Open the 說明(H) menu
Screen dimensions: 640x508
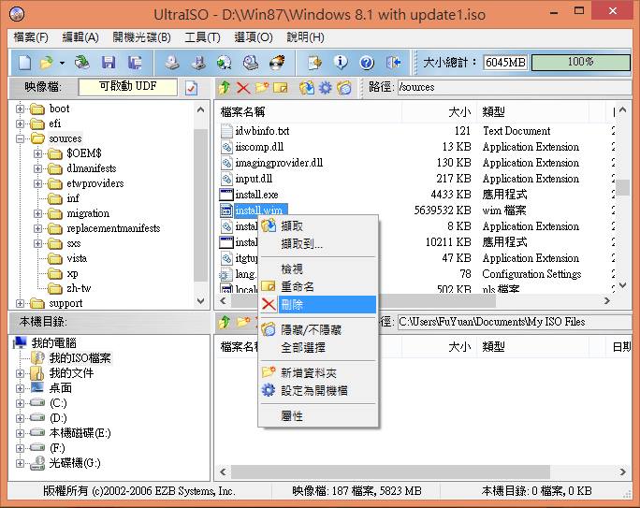[x=306, y=37]
